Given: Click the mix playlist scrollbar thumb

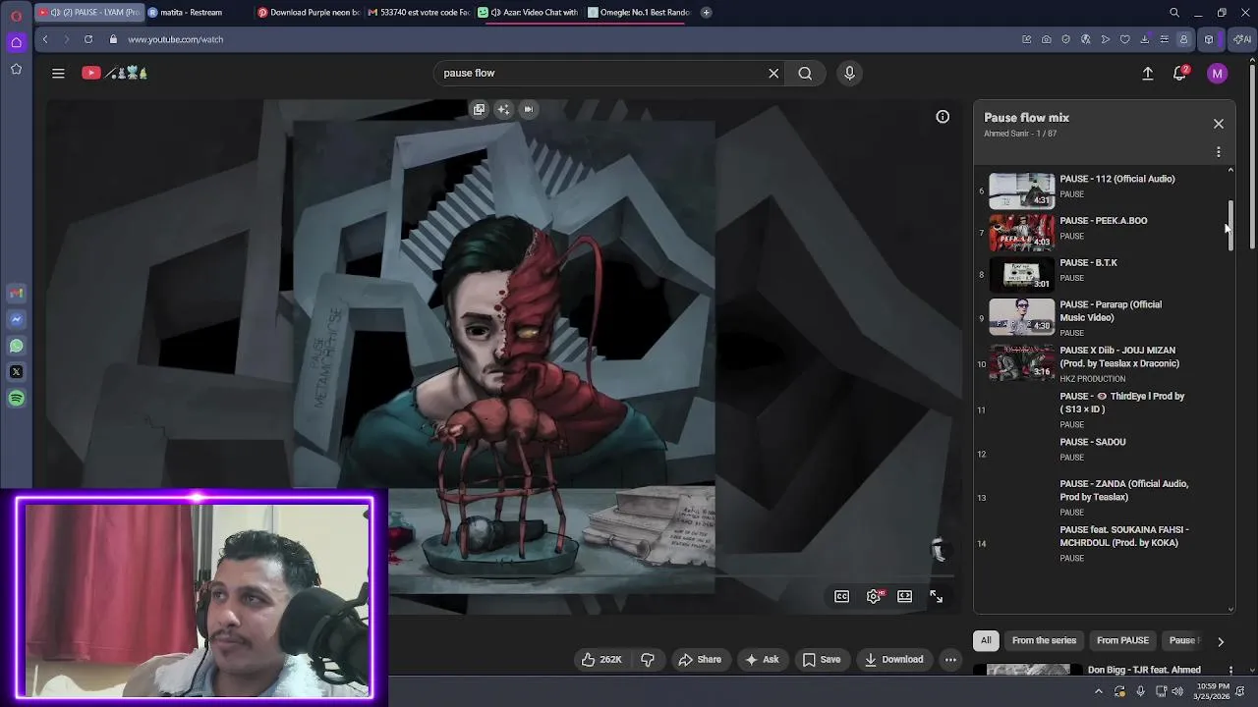Looking at the screenshot, I should click(x=1229, y=227).
